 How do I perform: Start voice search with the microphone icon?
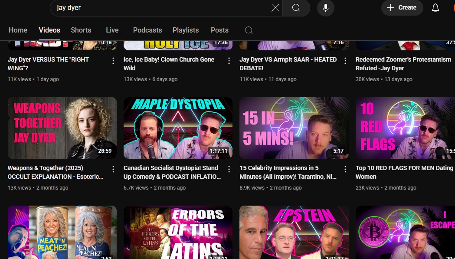point(326,8)
